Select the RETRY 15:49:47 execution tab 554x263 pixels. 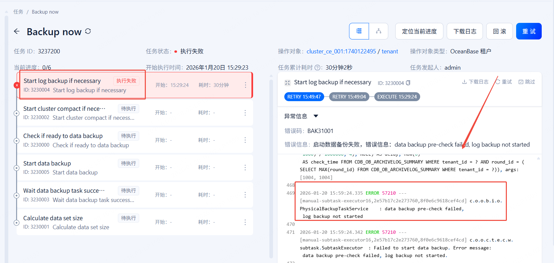pyautogui.click(x=304, y=97)
